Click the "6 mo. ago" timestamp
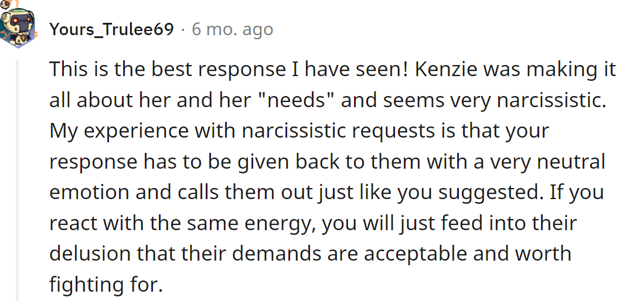 [x=232, y=29]
